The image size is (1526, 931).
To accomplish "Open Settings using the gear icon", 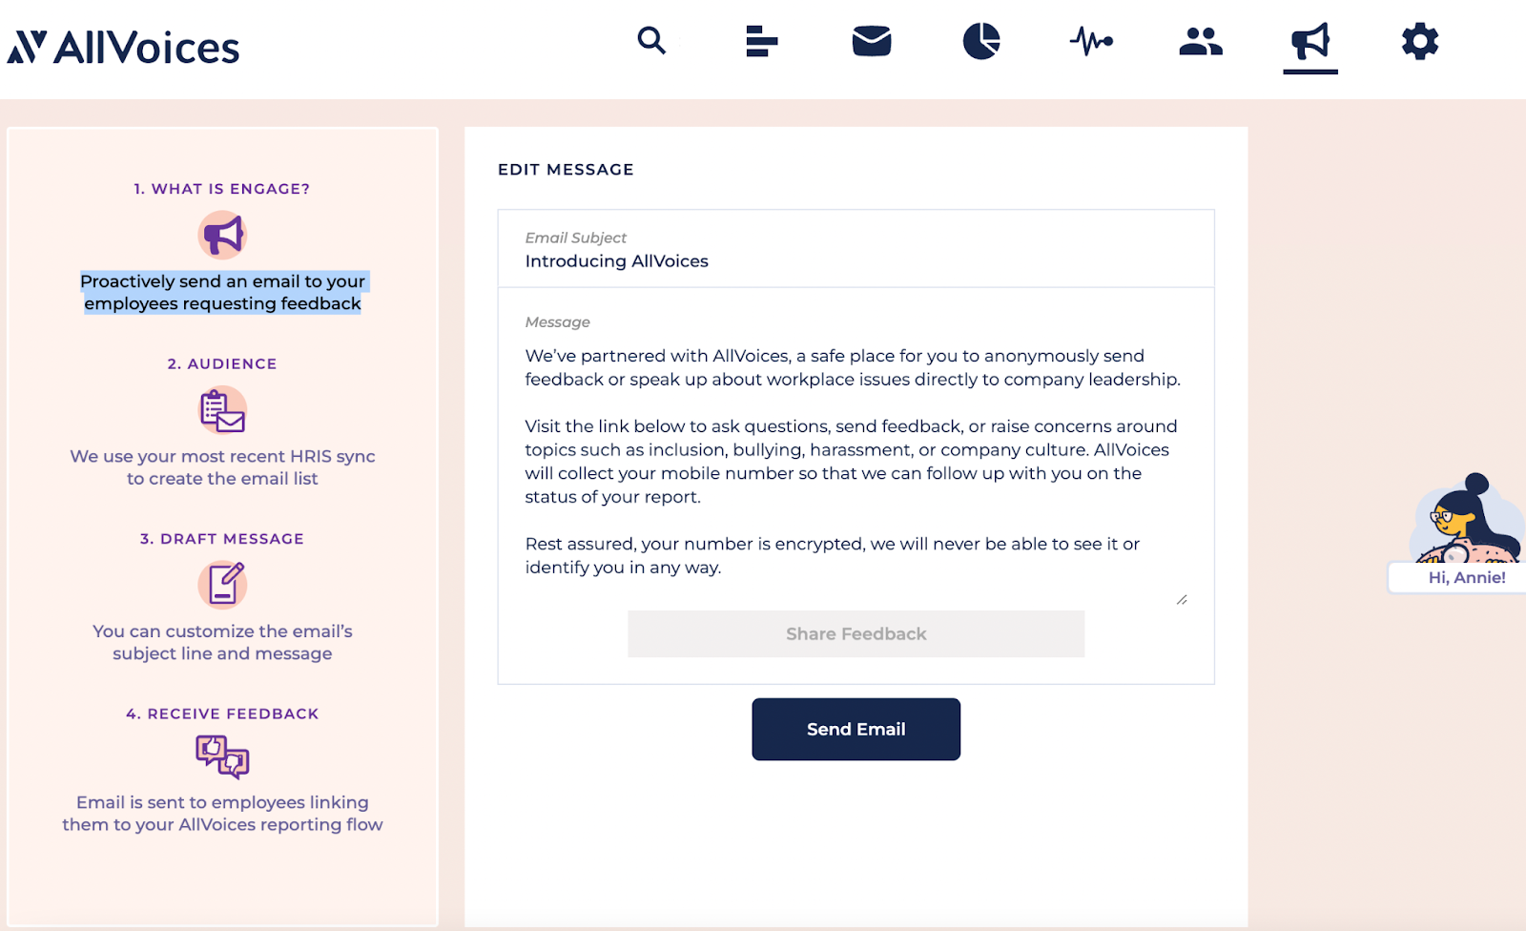I will click(1419, 41).
